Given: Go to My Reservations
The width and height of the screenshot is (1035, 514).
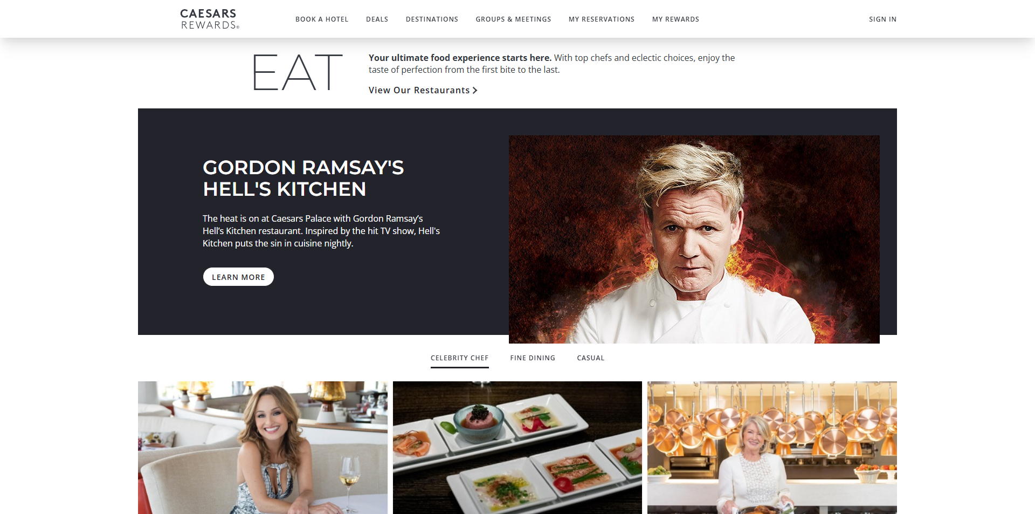Looking at the screenshot, I should [x=602, y=19].
